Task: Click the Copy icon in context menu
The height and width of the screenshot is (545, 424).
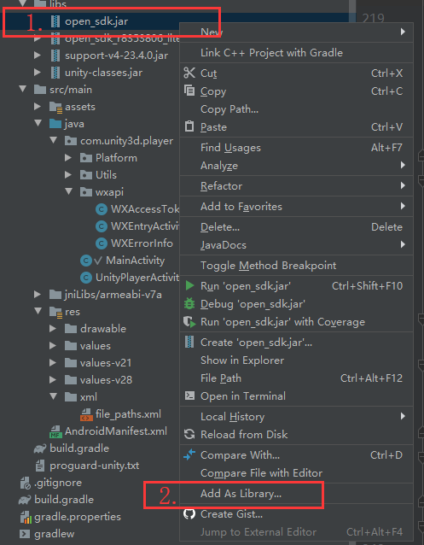Action: click(189, 91)
